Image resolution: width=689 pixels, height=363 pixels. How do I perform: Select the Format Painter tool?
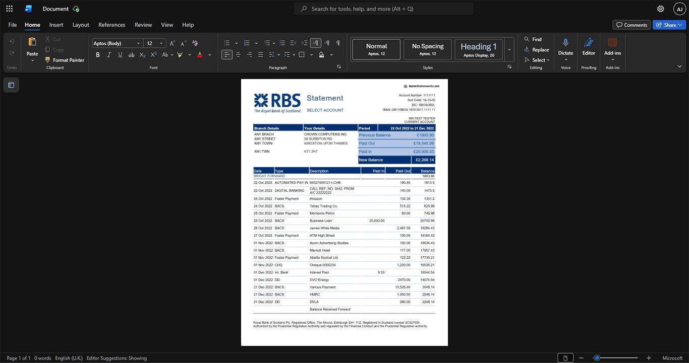(65, 60)
